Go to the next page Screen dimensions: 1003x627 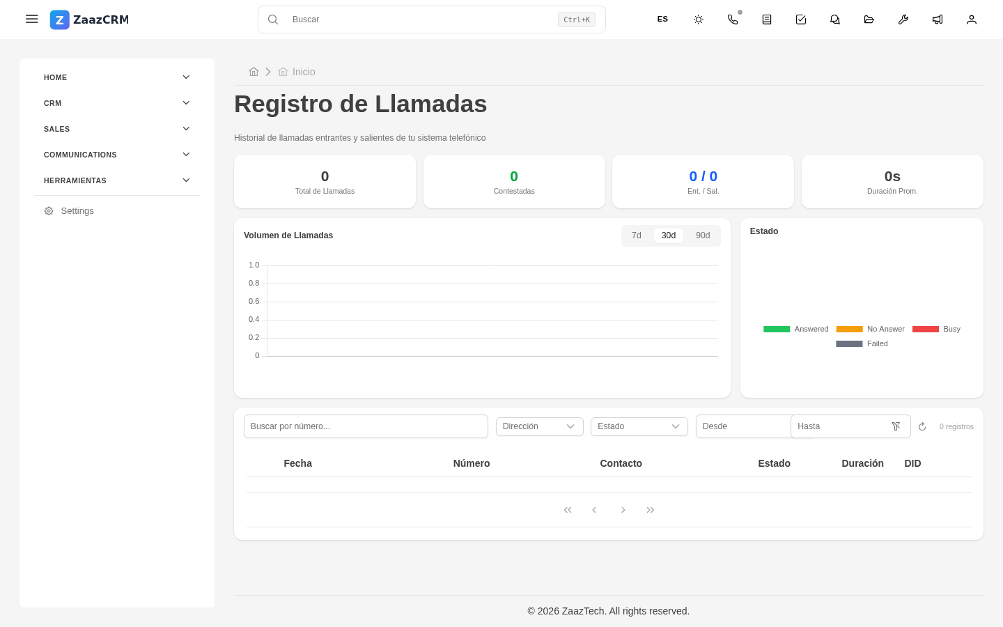(x=623, y=510)
